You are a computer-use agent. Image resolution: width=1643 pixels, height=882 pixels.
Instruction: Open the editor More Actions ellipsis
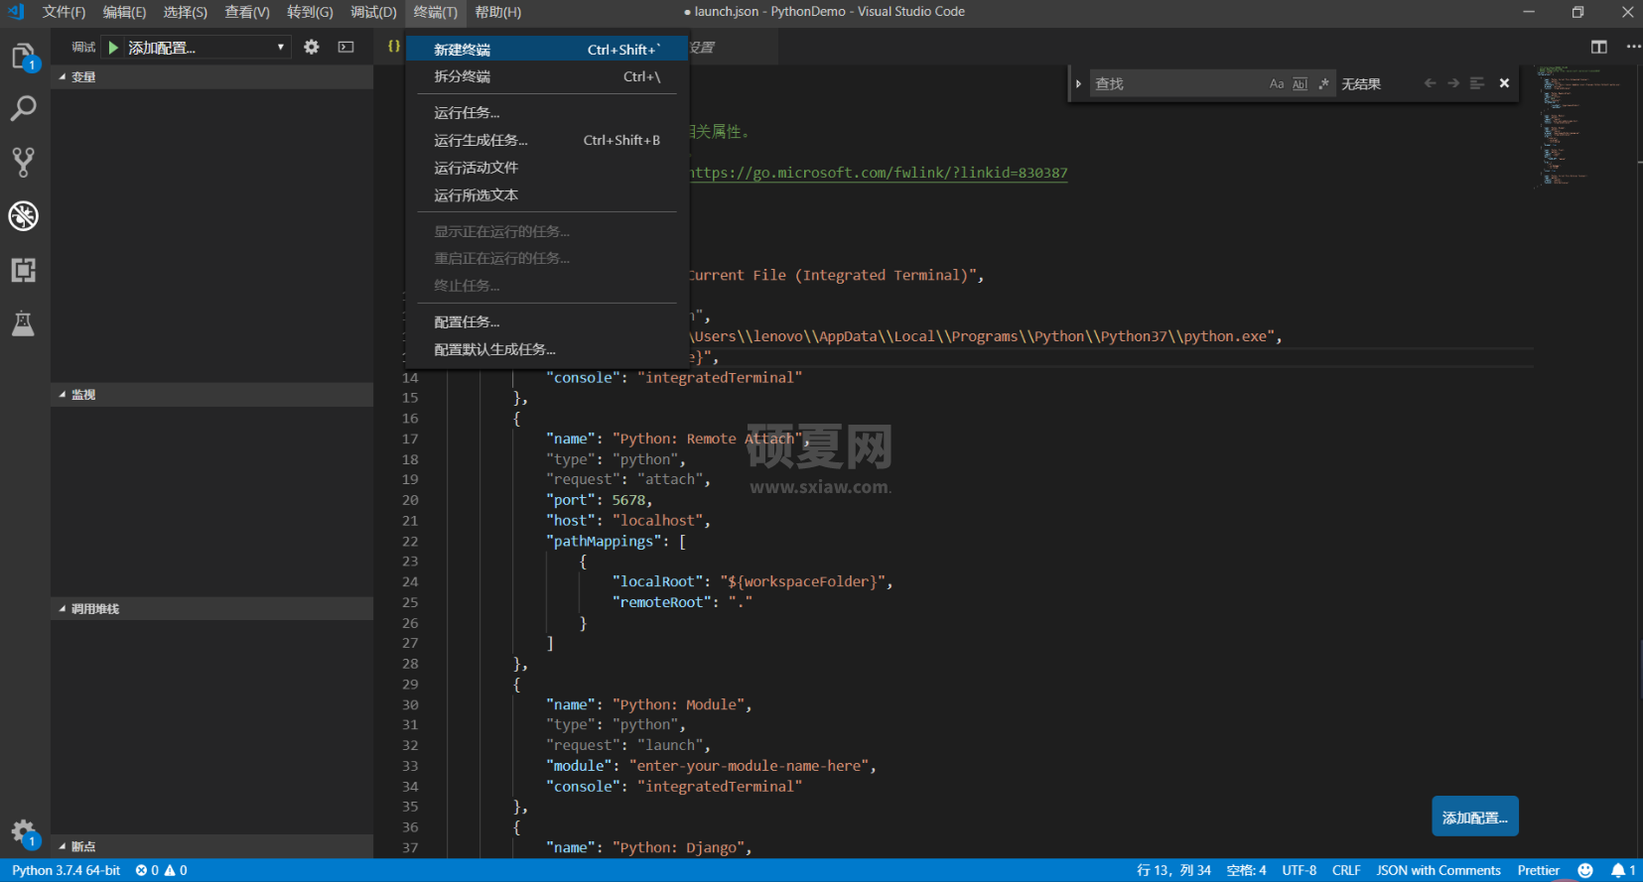(1633, 47)
